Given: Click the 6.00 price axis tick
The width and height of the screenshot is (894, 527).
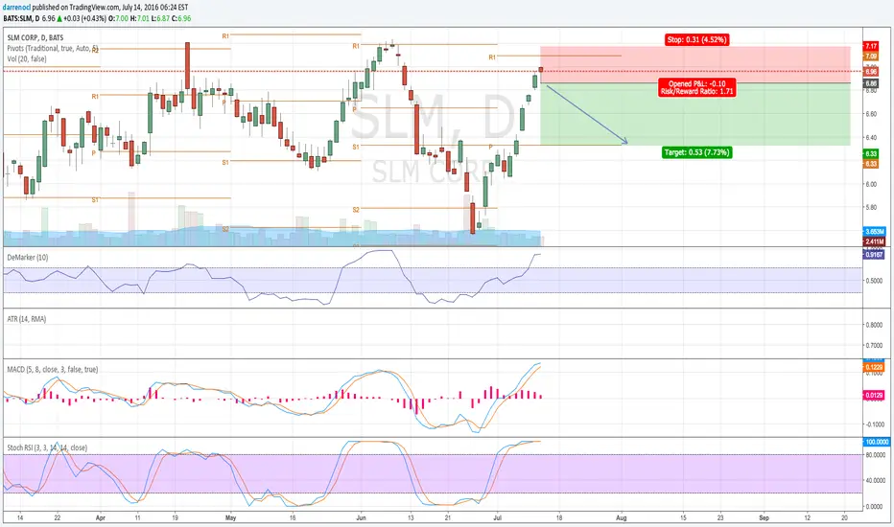Looking at the screenshot, I should coord(871,184).
